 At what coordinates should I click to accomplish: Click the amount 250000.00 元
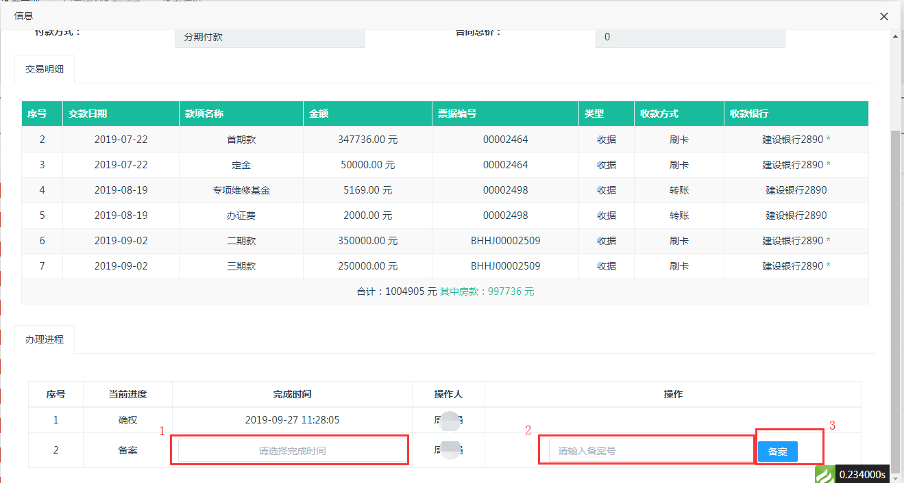(x=368, y=266)
